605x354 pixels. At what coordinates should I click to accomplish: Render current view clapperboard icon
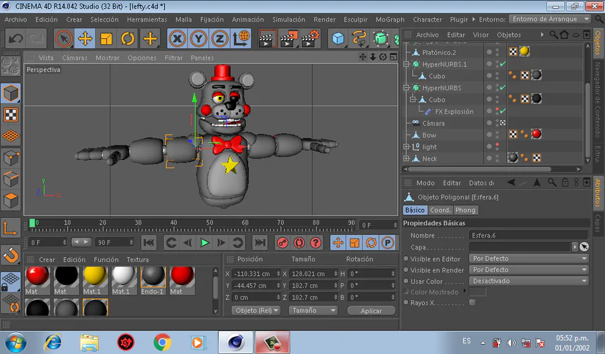tap(268, 38)
